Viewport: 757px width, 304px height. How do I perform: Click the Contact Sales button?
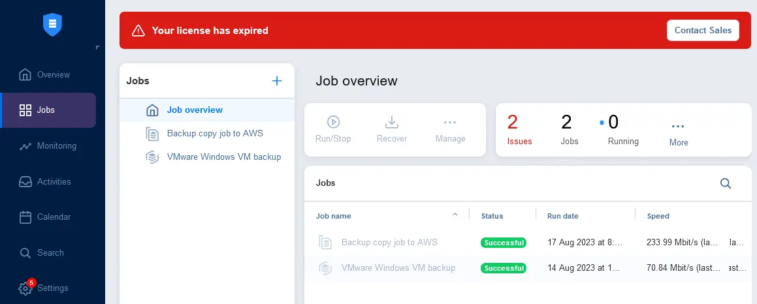(x=703, y=31)
